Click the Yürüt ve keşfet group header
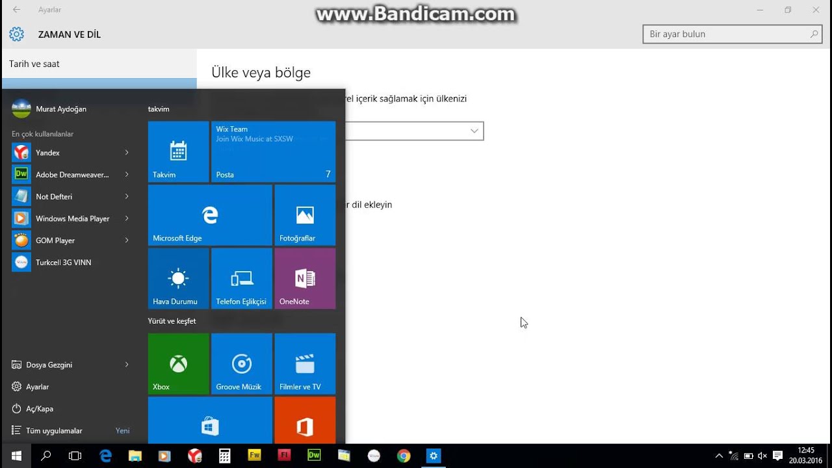Screen dimensions: 832x468 [172, 321]
